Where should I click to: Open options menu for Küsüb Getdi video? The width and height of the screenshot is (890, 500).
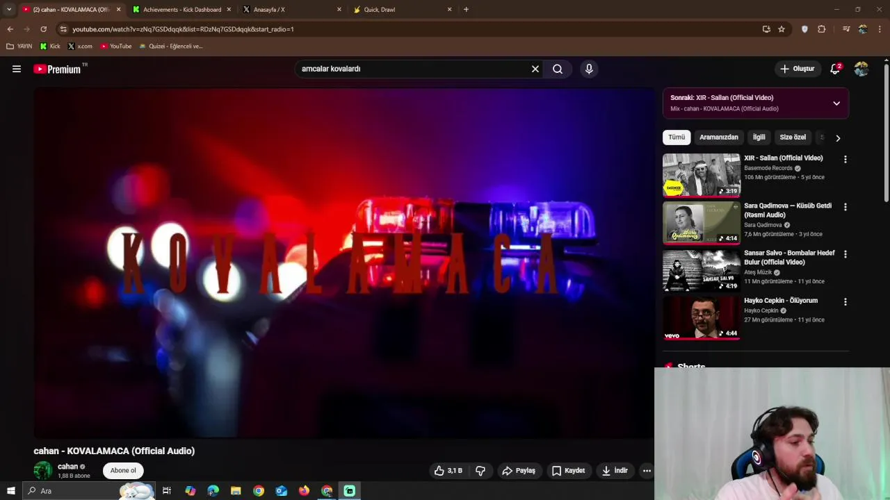845,207
